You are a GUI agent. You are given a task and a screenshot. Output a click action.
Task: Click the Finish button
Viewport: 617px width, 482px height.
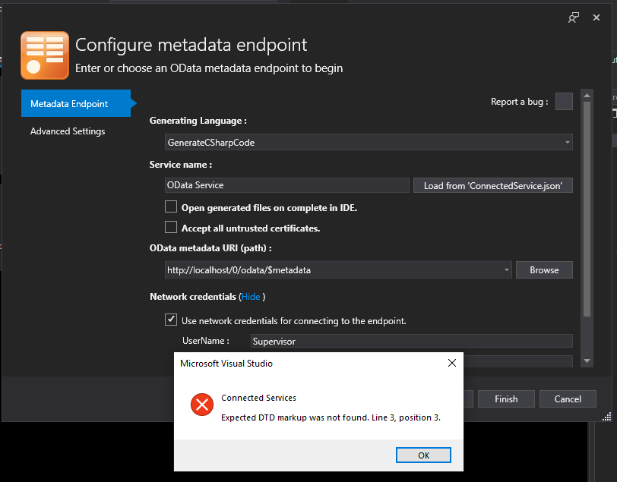tap(506, 399)
